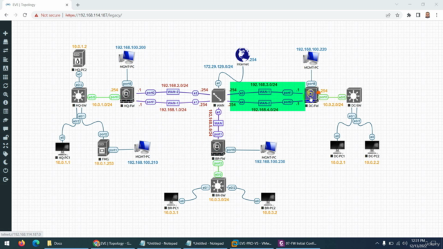The width and height of the screenshot is (443, 249).
Task: Open a new browser tab
Action: coord(78,5)
